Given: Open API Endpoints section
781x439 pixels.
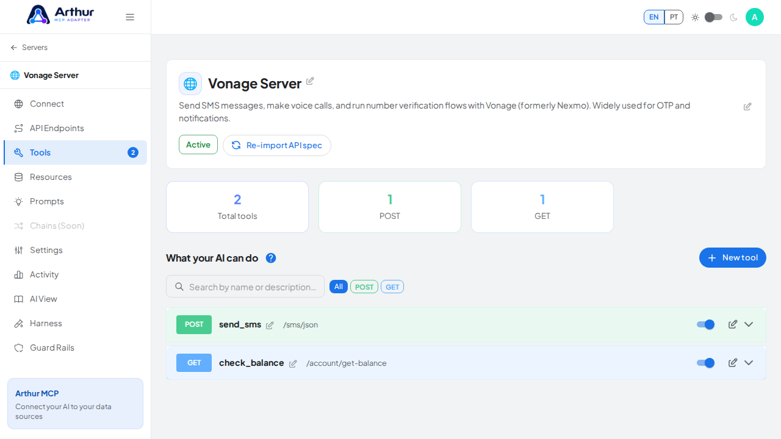Looking at the screenshot, I should 75,128.
